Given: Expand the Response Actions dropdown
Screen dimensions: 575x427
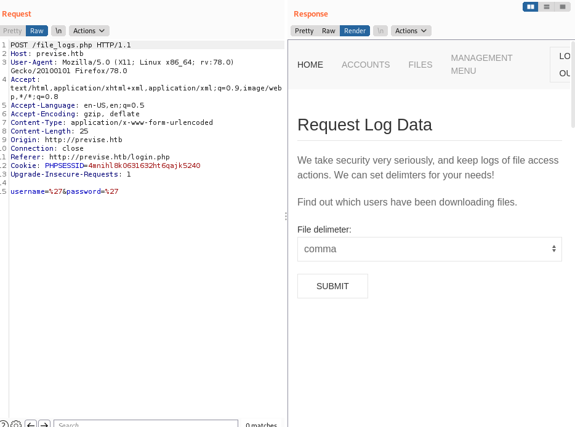Looking at the screenshot, I should tap(411, 31).
